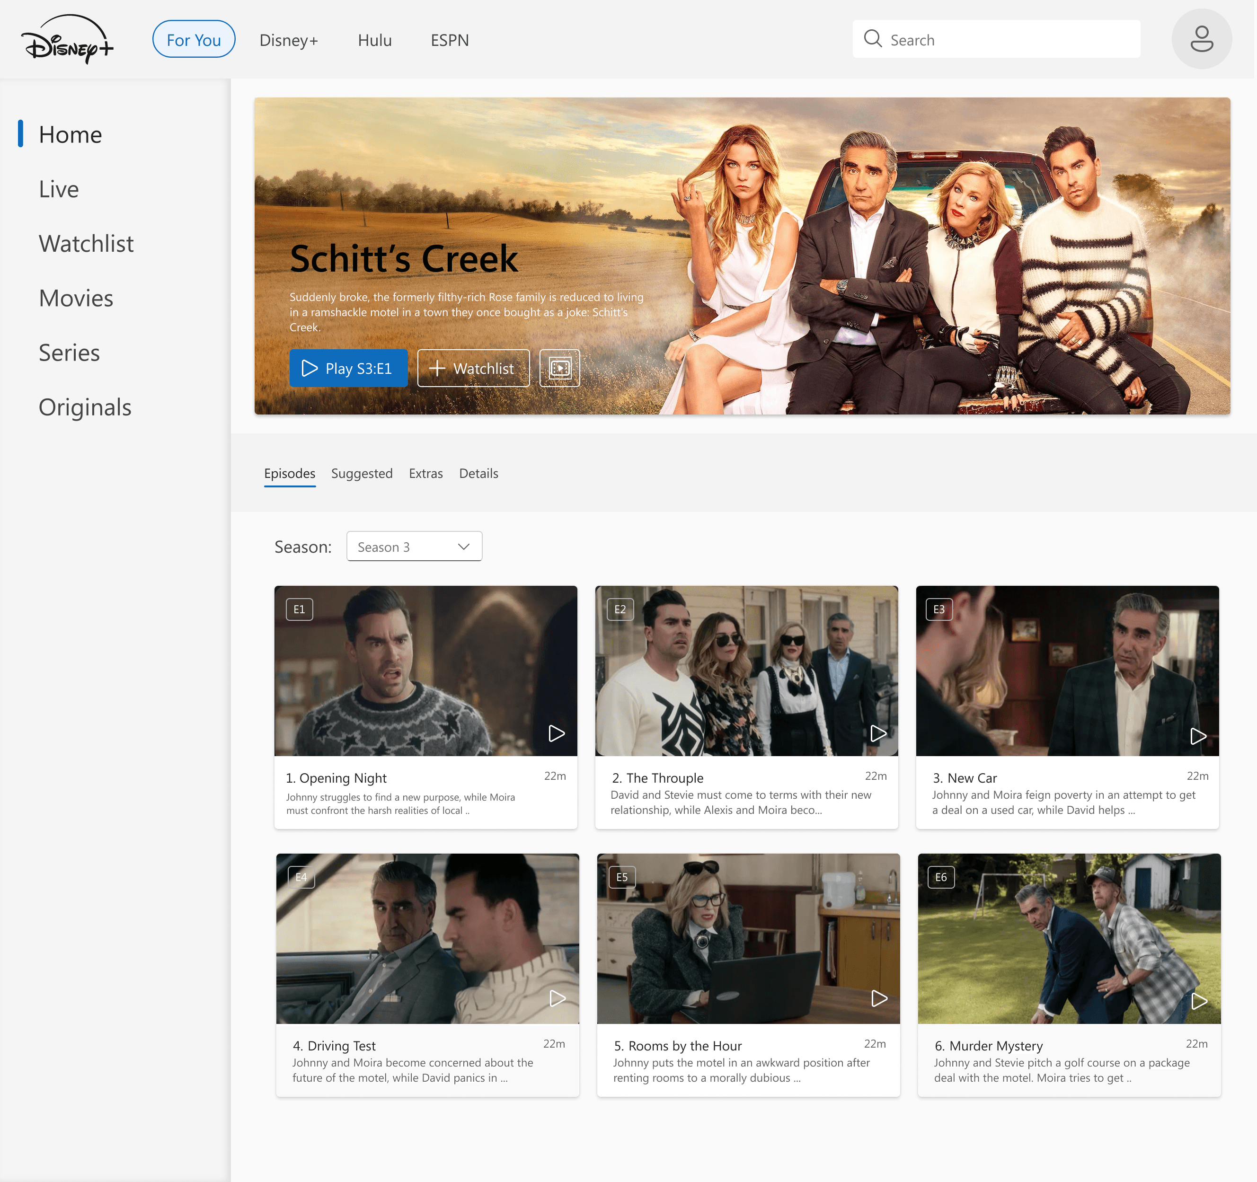Screen dimensions: 1257x1182
Task: Select Hulu in top navigation
Action: coord(374,40)
